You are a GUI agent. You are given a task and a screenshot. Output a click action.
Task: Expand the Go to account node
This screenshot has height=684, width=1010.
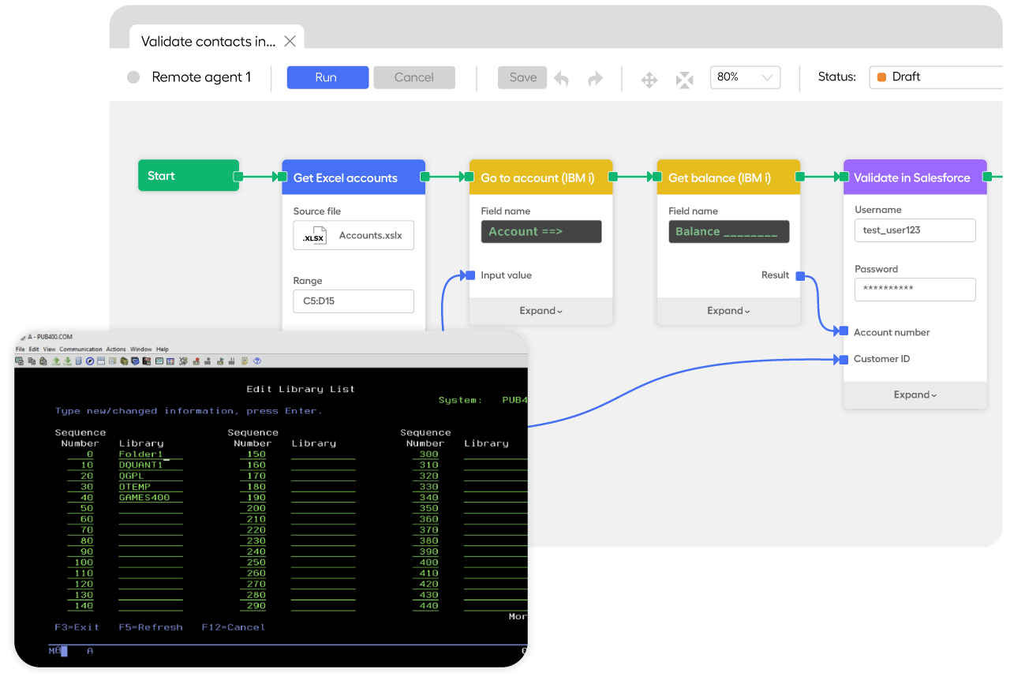point(541,311)
